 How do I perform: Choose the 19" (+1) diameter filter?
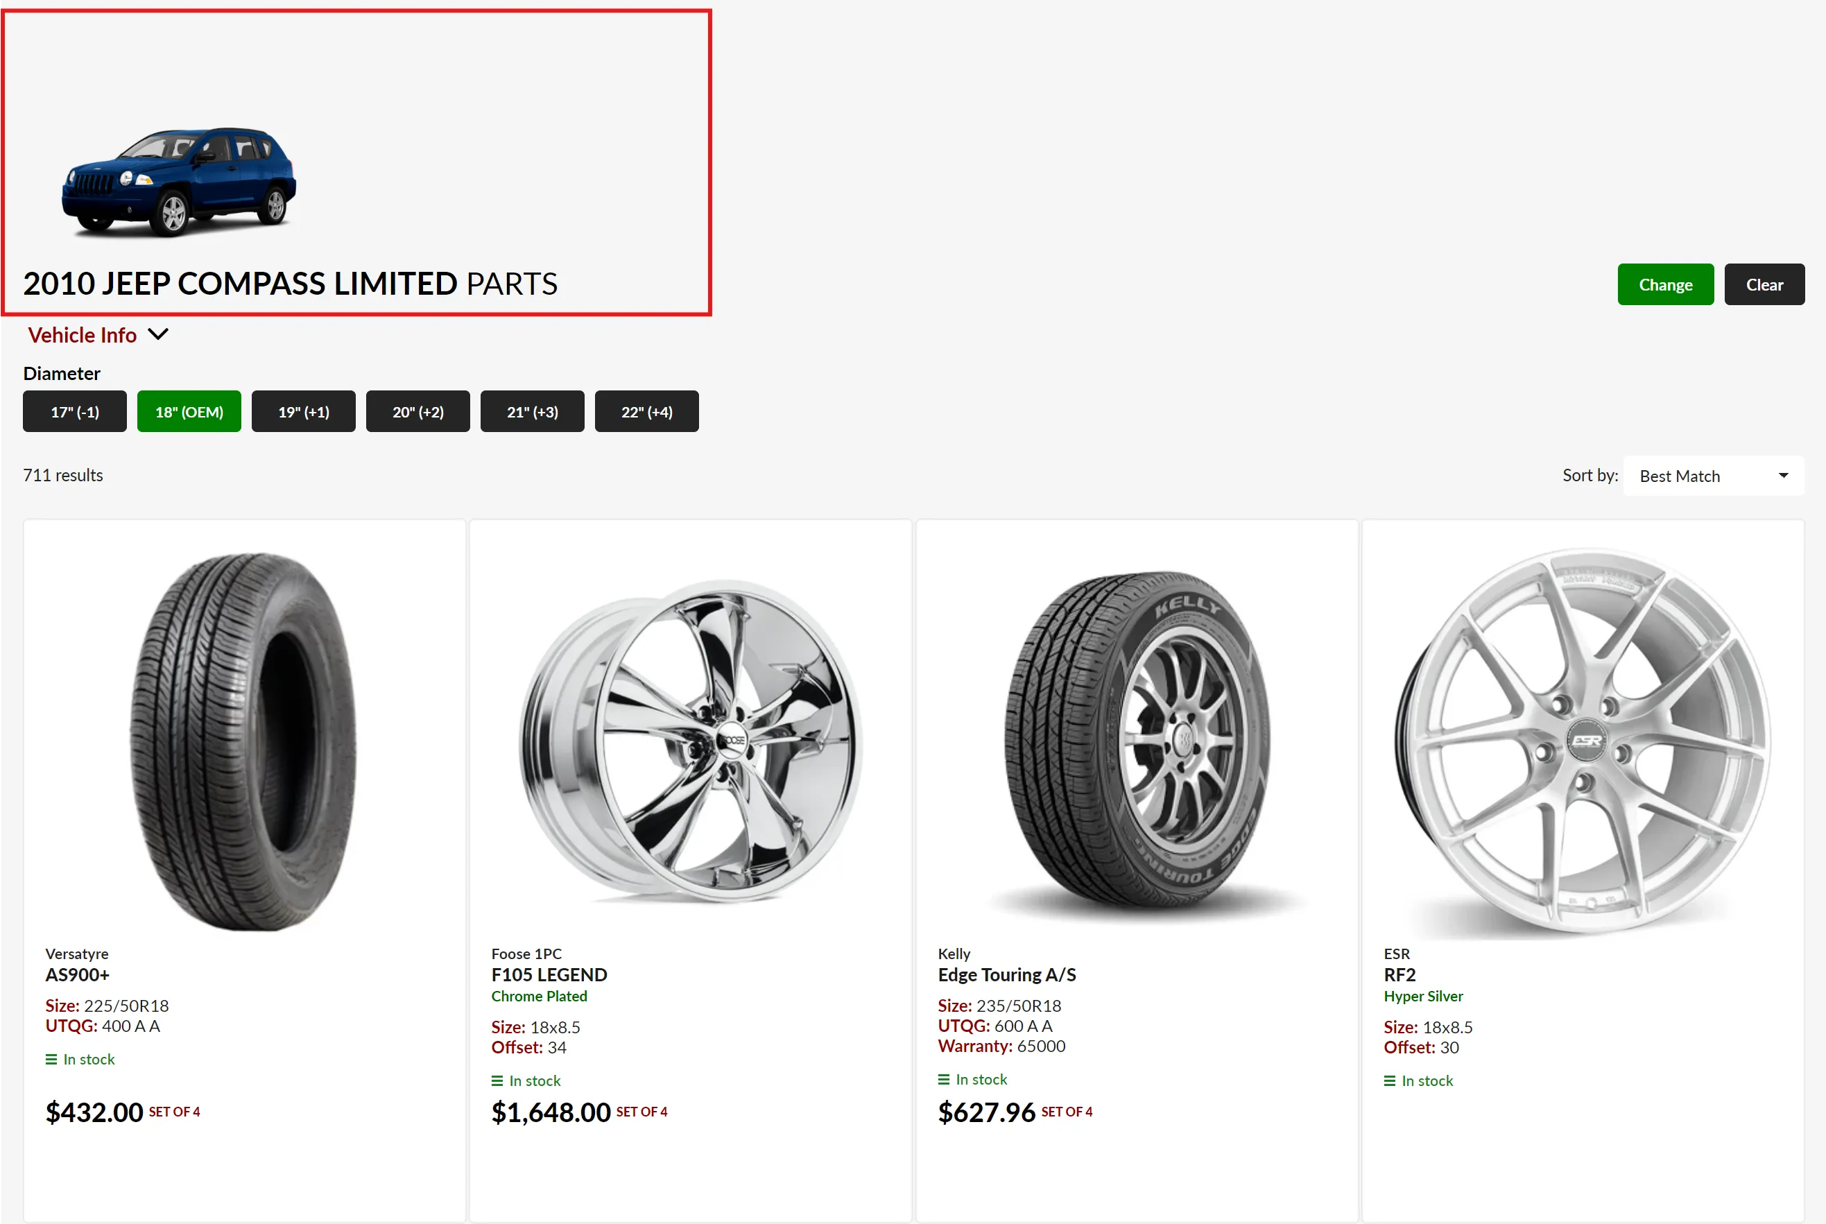click(304, 411)
